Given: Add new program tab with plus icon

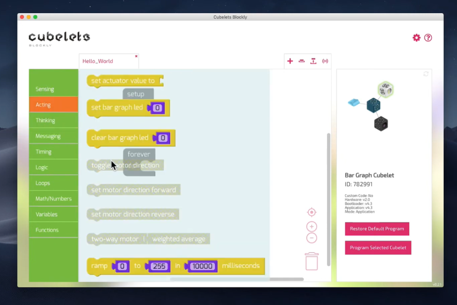Looking at the screenshot, I should pos(290,61).
